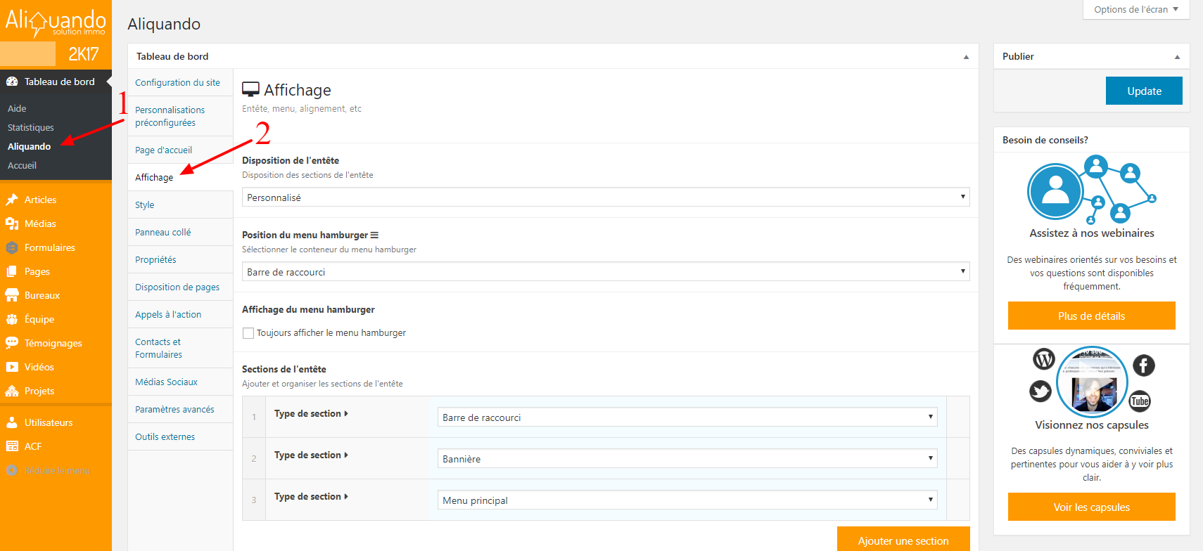Expand Type de section in row 1
Image resolution: width=1203 pixels, height=551 pixels.
(x=311, y=414)
